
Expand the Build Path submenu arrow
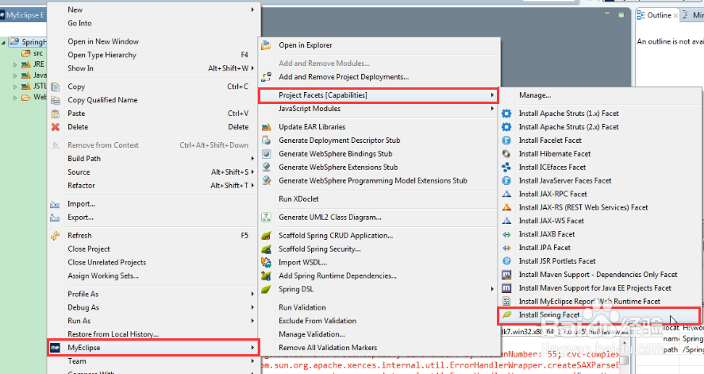tap(252, 159)
